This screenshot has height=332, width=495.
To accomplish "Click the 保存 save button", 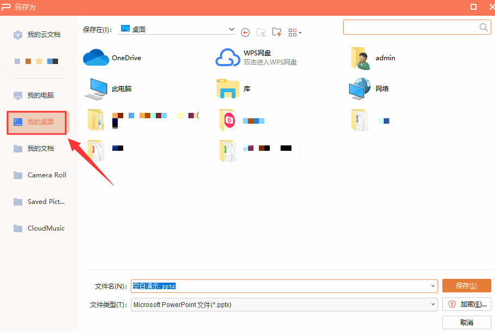I will coord(466,286).
